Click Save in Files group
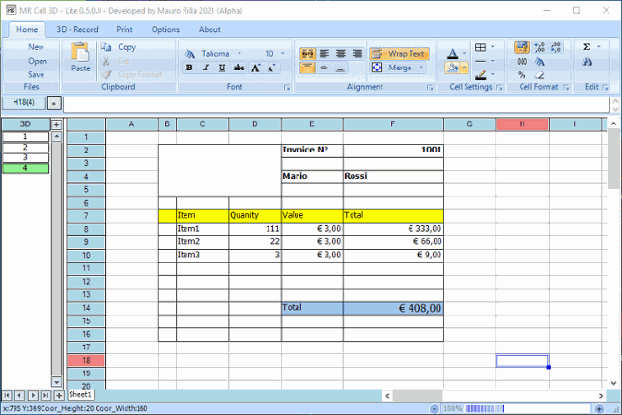This screenshot has height=415, width=622. click(x=36, y=75)
